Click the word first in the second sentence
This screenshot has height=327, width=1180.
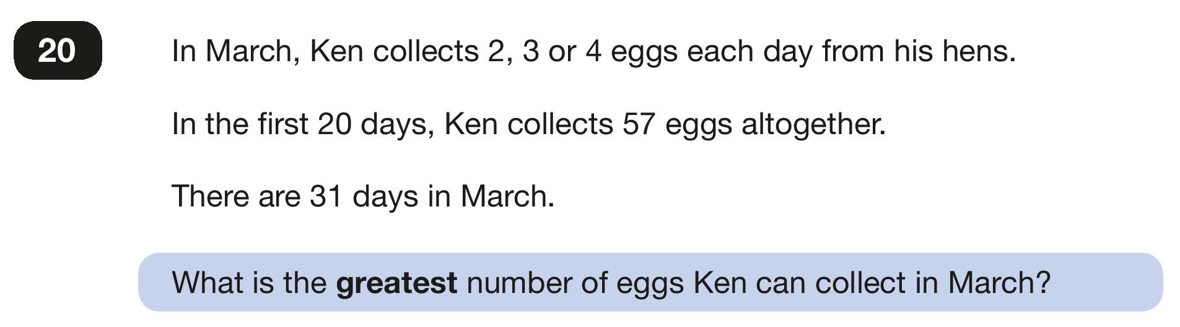(x=283, y=124)
